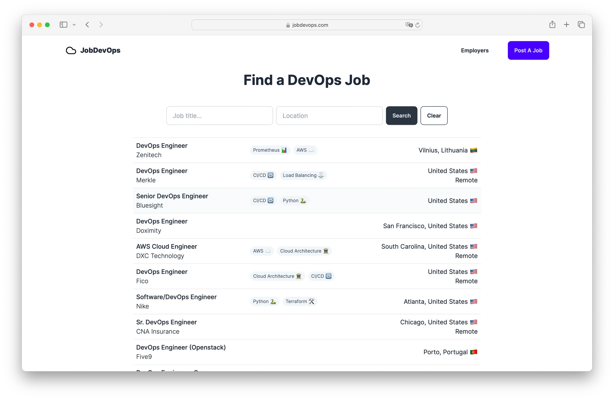This screenshot has width=614, height=400.
Task: Click the share icon in the browser toolbar
Action: tap(552, 25)
